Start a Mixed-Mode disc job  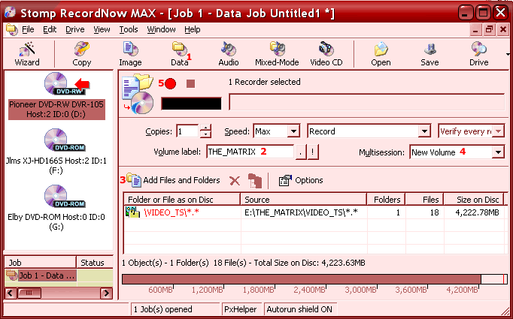(277, 54)
